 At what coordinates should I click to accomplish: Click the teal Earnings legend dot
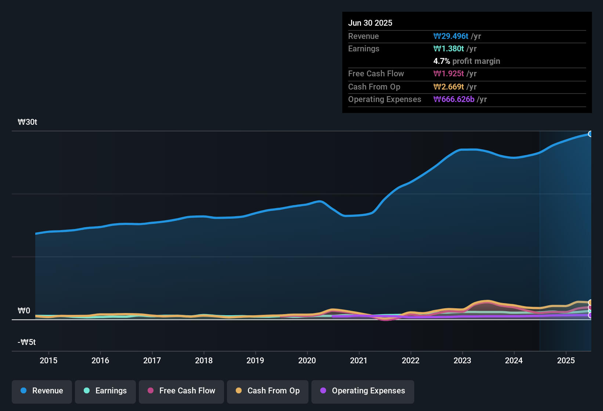coord(87,390)
